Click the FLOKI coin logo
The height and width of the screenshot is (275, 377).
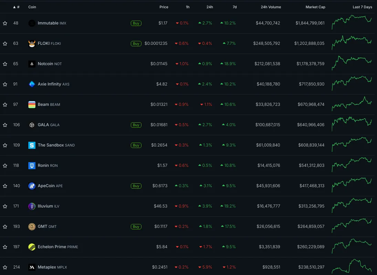tap(32, 43)
